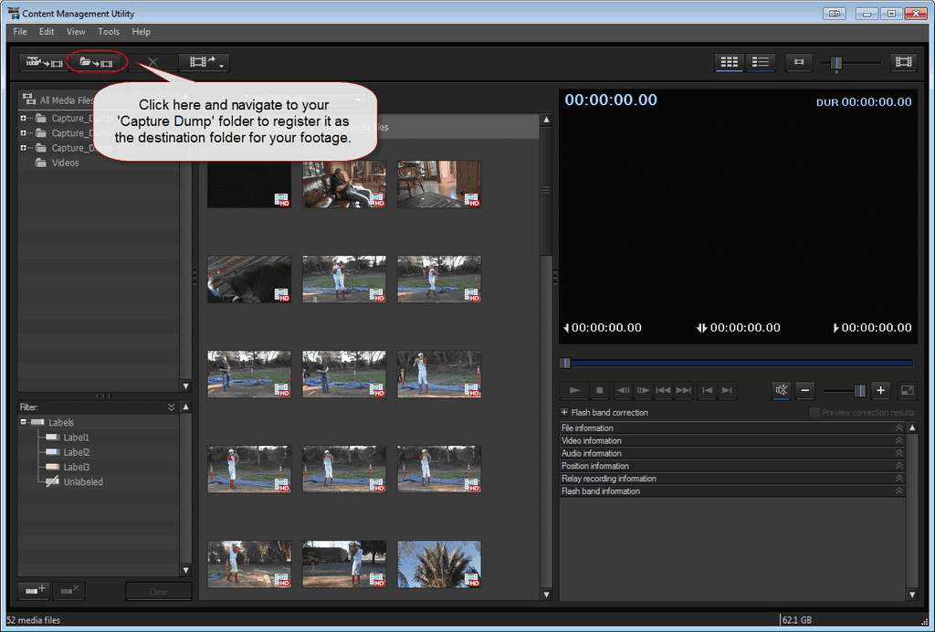
Task: Collapse the Filter panel with chevron
Action: point(171,407)
